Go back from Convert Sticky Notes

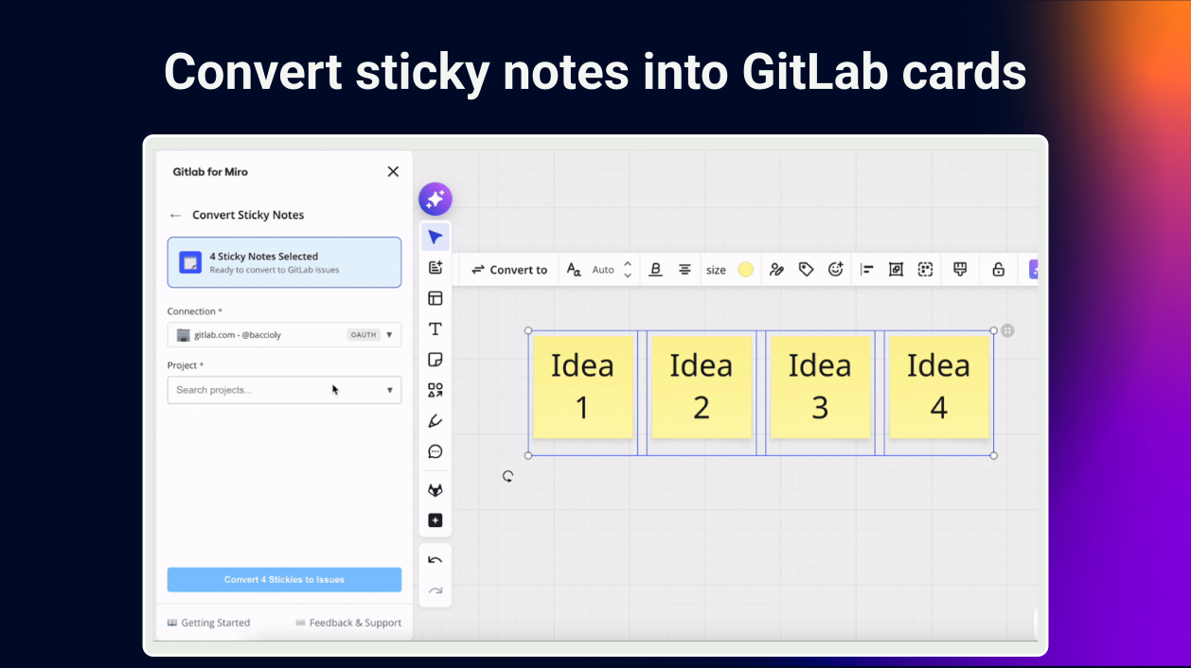coord(175,216)
